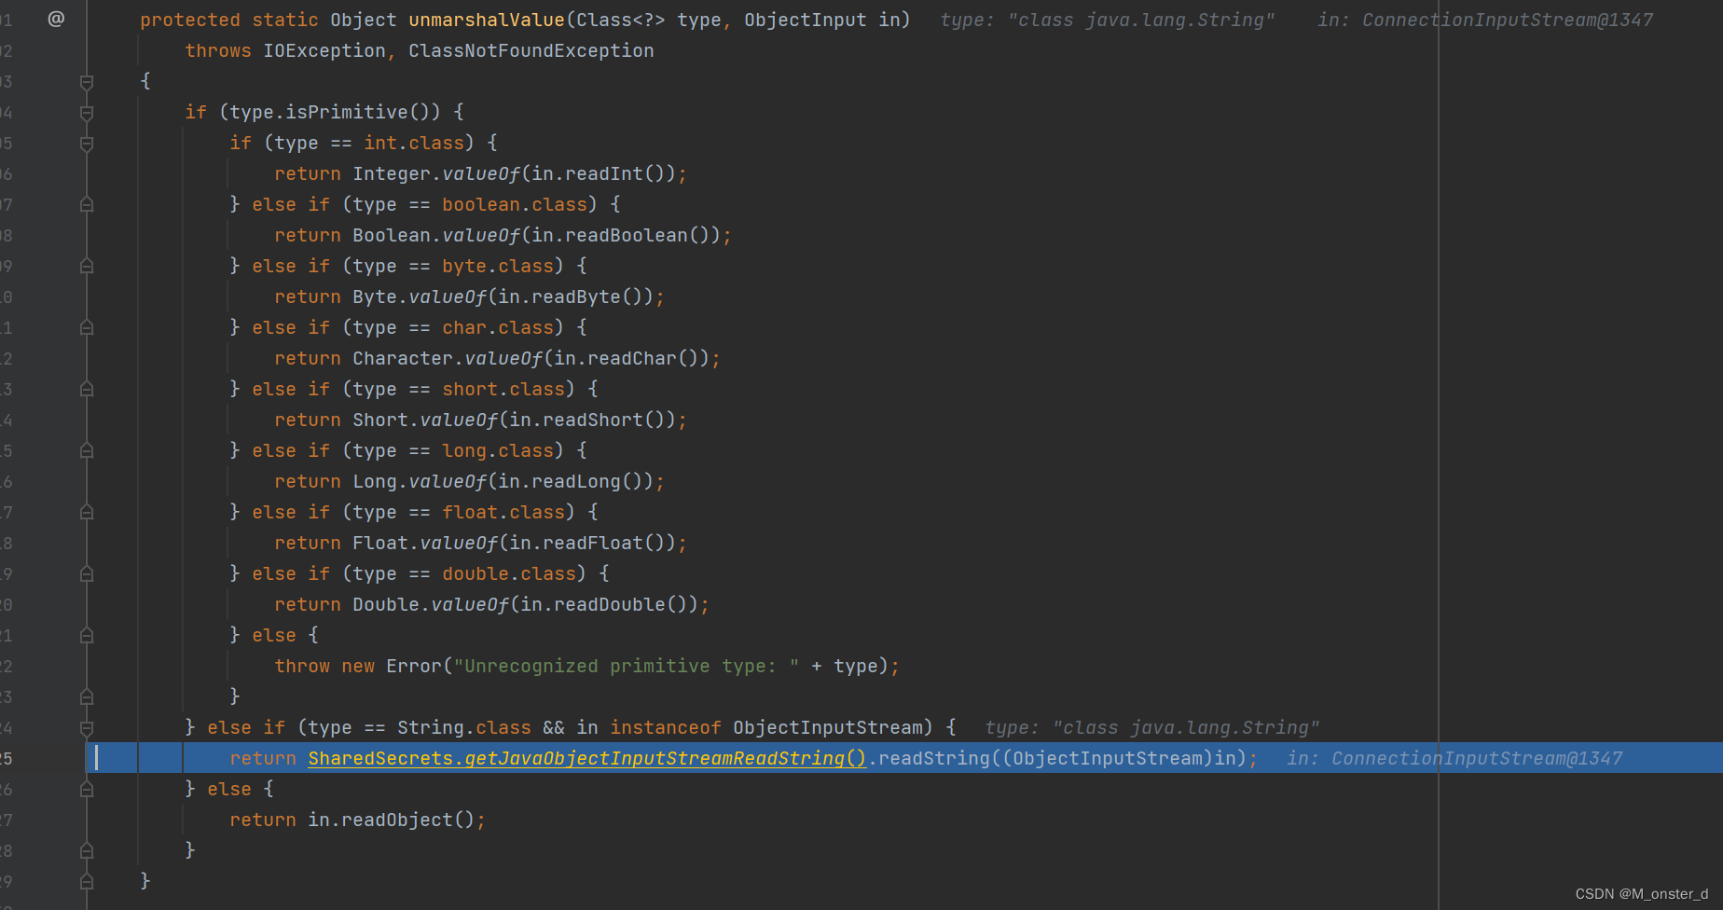Click 'protected static Object' declaration keywords
The width and height of the screenshot is (1723, 910).
pos(269,20)
